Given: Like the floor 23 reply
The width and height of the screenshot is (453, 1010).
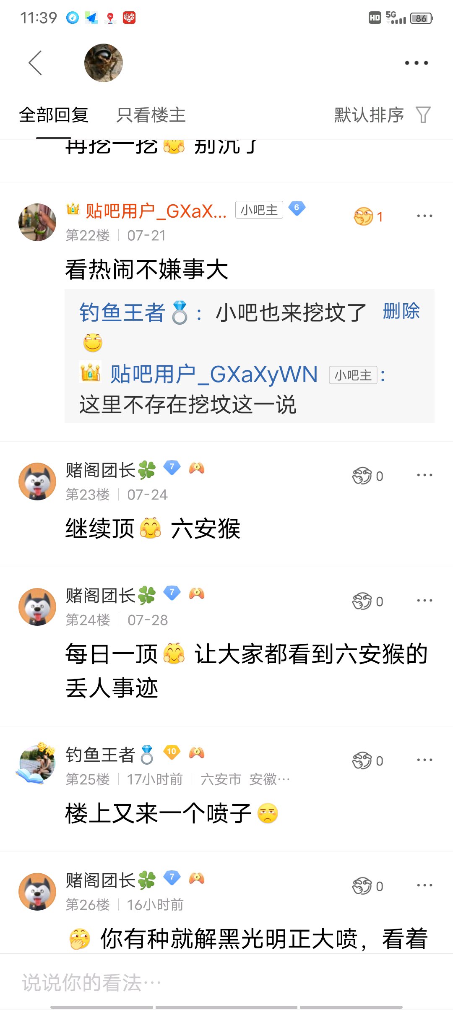Looking at the screenshot, I should [367, 476].
